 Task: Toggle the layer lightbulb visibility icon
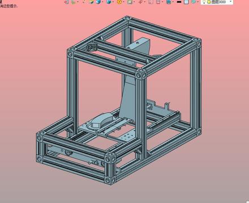(x=204, y=2)
